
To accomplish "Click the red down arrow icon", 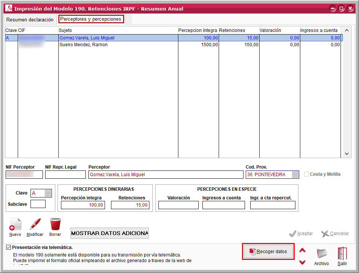I will (303, 262).
